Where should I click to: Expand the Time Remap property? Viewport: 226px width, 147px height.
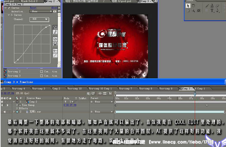17,105
